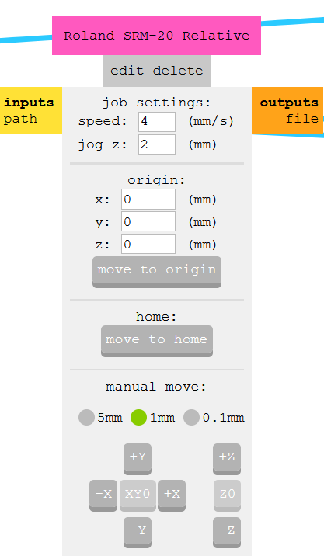Lower the tool with -Z button

(x=227, y=532)
